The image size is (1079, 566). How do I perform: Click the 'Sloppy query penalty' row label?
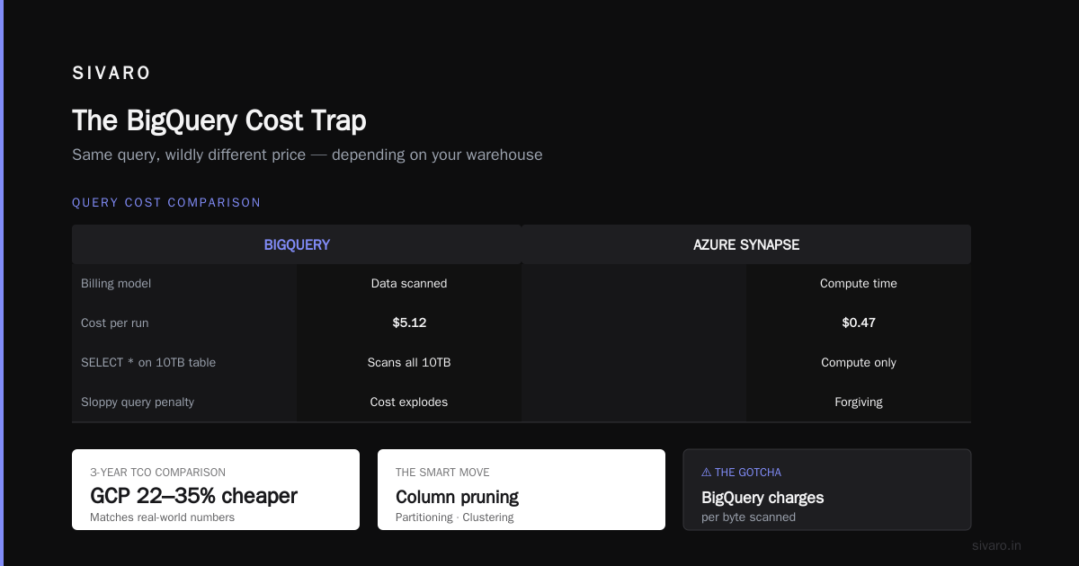[138, 402]
